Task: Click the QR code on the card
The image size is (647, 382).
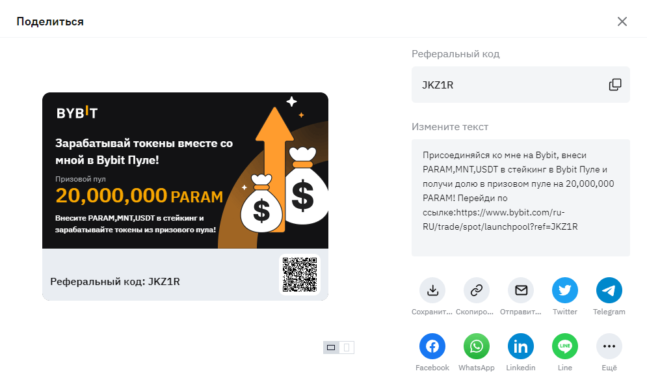Action: (300, 275)
